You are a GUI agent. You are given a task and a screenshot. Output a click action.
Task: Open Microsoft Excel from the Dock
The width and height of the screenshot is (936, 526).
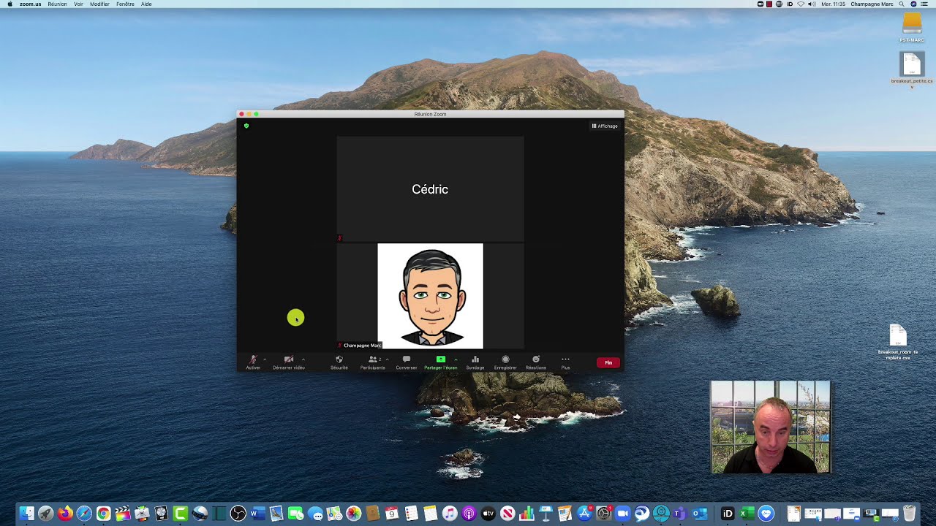coord(747,514)
